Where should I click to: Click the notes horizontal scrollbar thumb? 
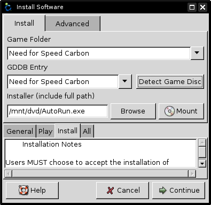[x=100, y=174]
